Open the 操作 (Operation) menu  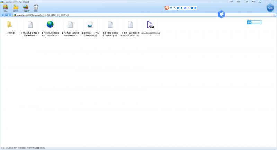click(x=239, y=1)
